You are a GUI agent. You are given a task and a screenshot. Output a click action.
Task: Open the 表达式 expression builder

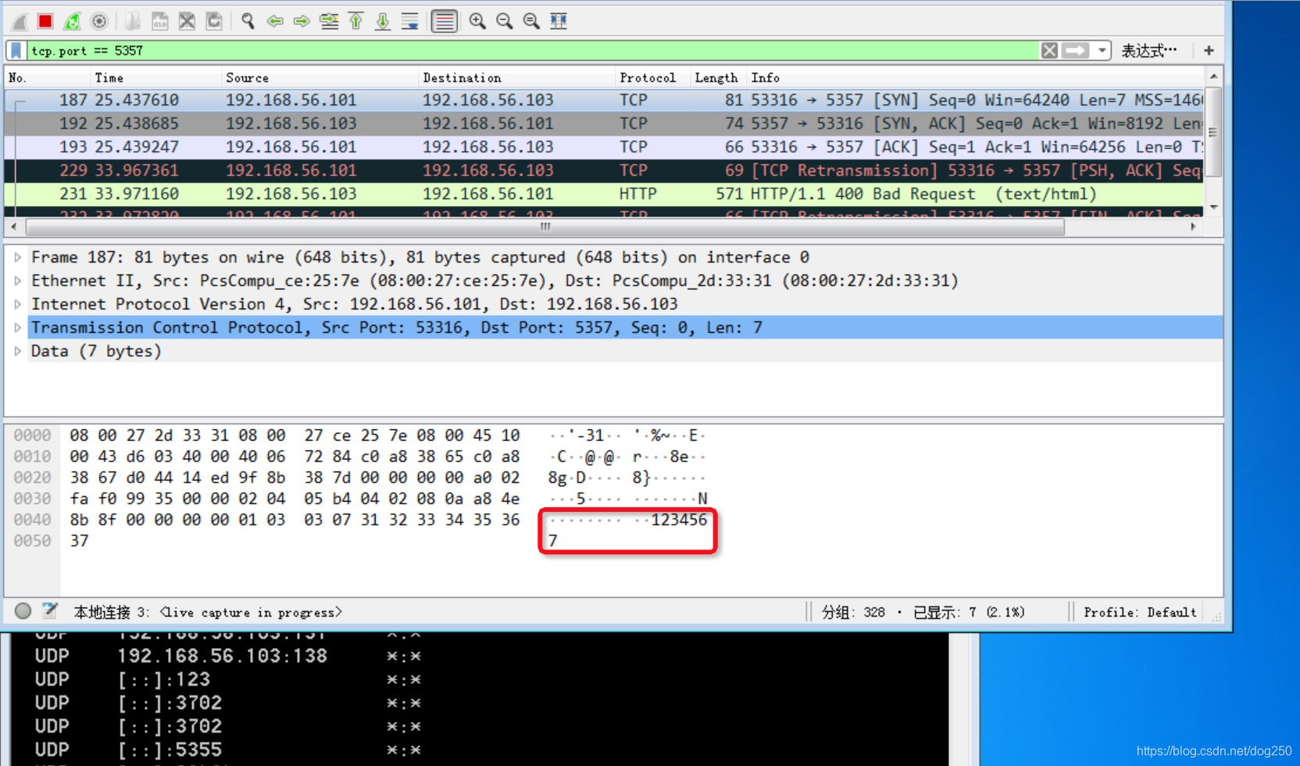(1148, 50)
